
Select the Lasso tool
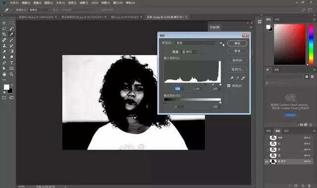point(4,29)
